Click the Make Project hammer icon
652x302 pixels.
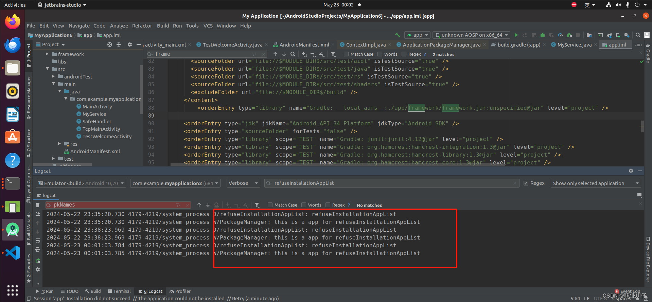(398, 35)
